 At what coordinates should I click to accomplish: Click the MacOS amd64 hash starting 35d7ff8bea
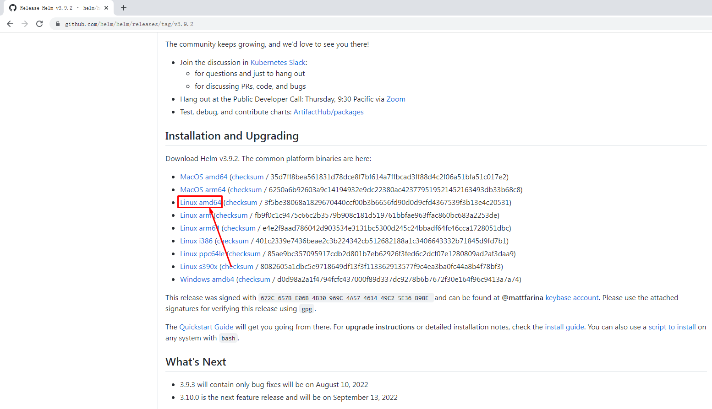(388, 177)
